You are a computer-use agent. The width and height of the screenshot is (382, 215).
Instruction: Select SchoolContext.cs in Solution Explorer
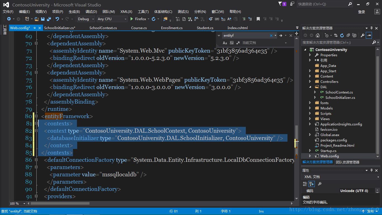[339, 92]
